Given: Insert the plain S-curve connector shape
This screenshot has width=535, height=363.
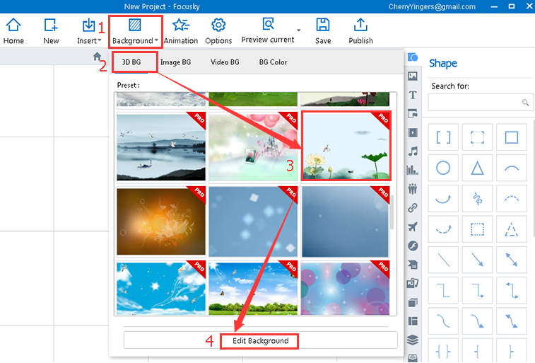Looking at the screenshot, I should click(443, 321).
